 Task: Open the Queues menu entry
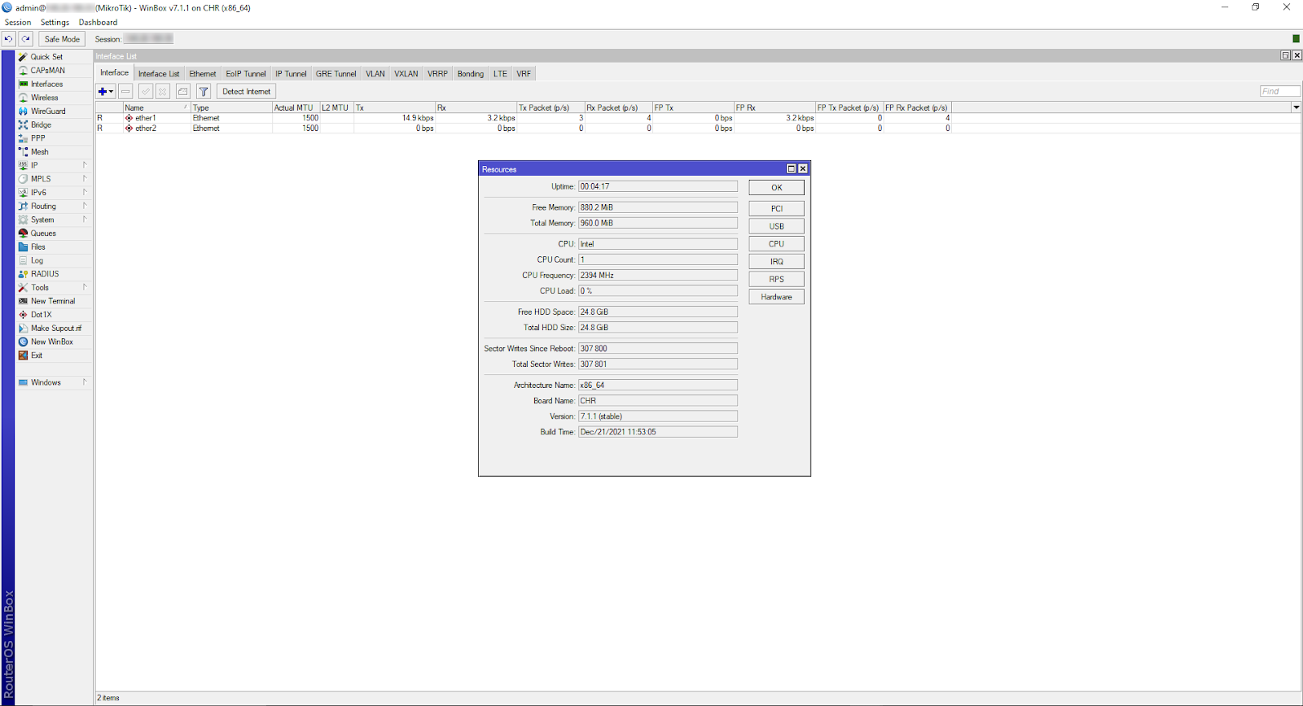pos(43,233)
